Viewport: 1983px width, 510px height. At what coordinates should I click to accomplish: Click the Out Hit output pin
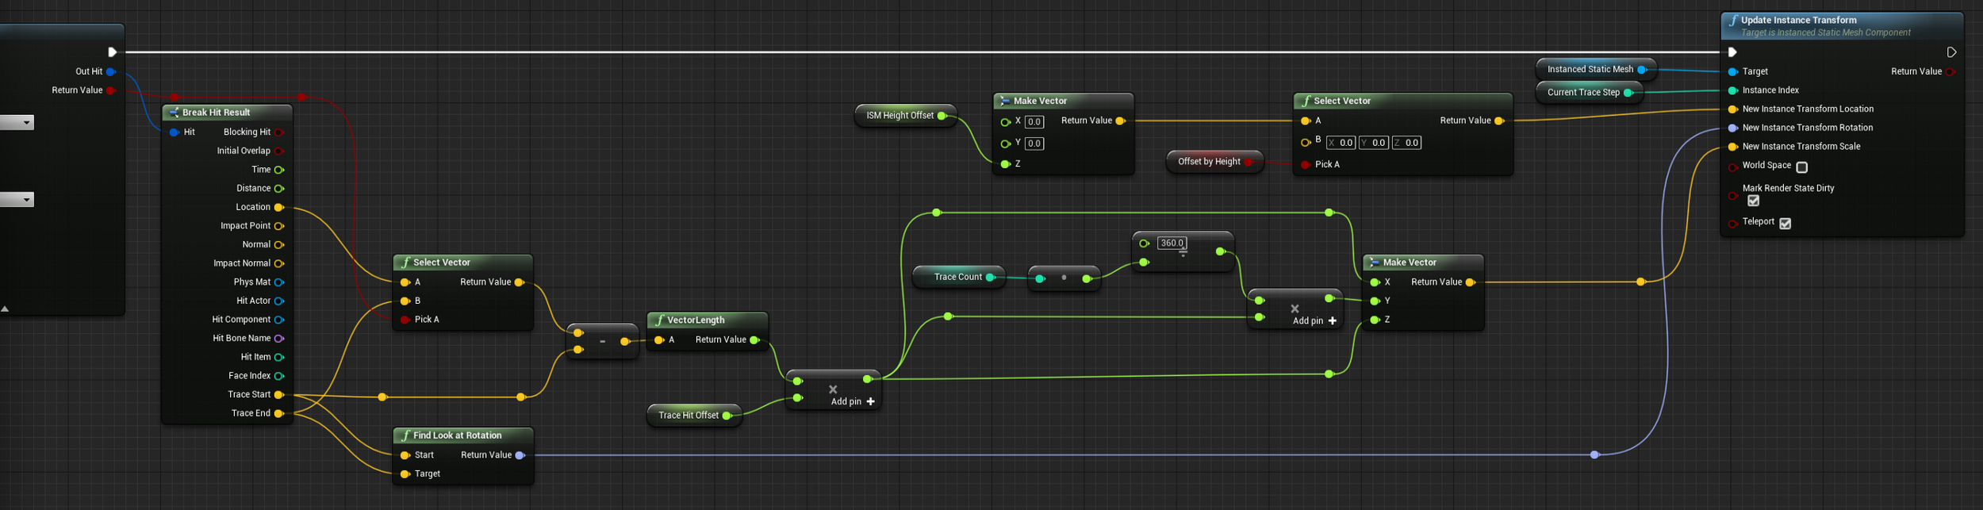[x=111, y=72]
